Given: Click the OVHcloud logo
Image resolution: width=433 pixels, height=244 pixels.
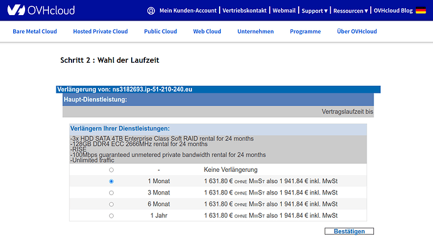Looking at the screenshot, I should [41, 10].
